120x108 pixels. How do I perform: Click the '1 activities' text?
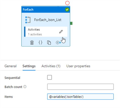(35, 34)
